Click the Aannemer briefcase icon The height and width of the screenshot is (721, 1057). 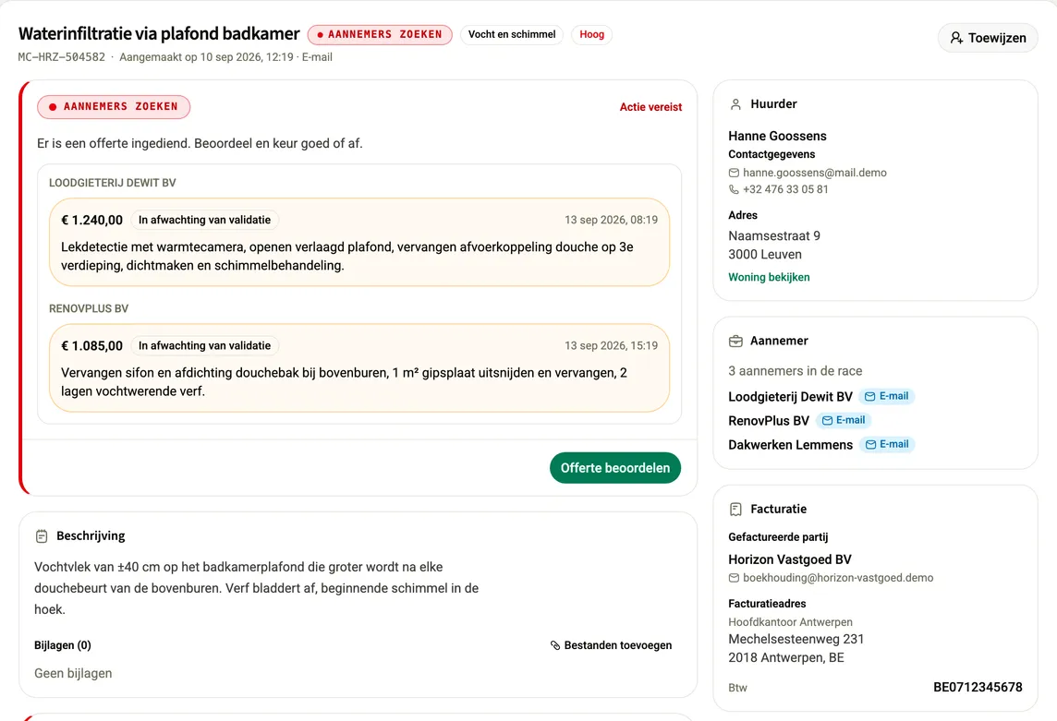tap(735, 341)
